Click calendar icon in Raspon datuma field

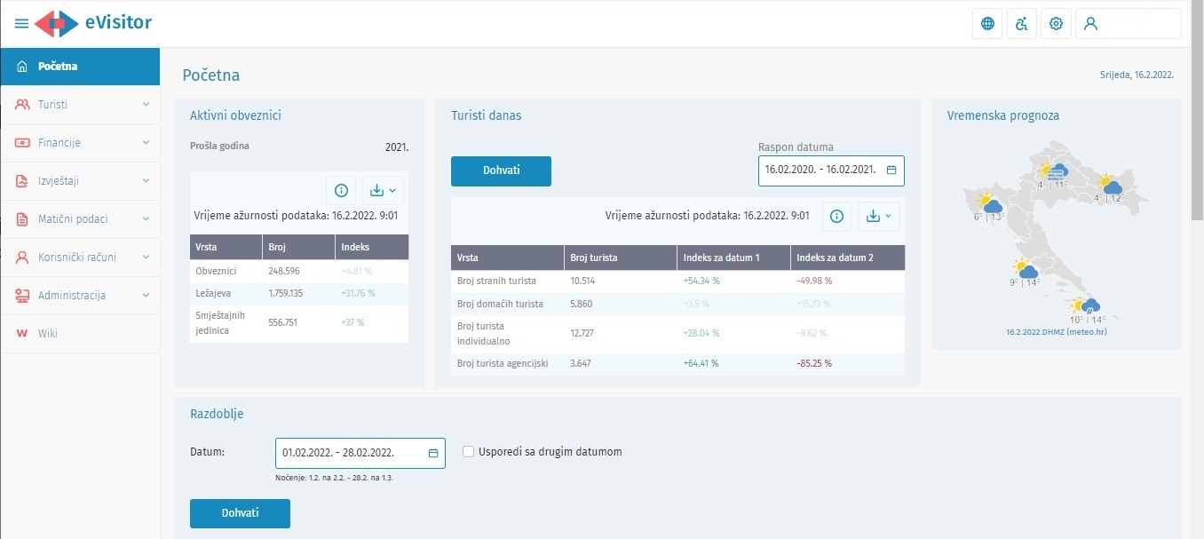coord(891,170)
